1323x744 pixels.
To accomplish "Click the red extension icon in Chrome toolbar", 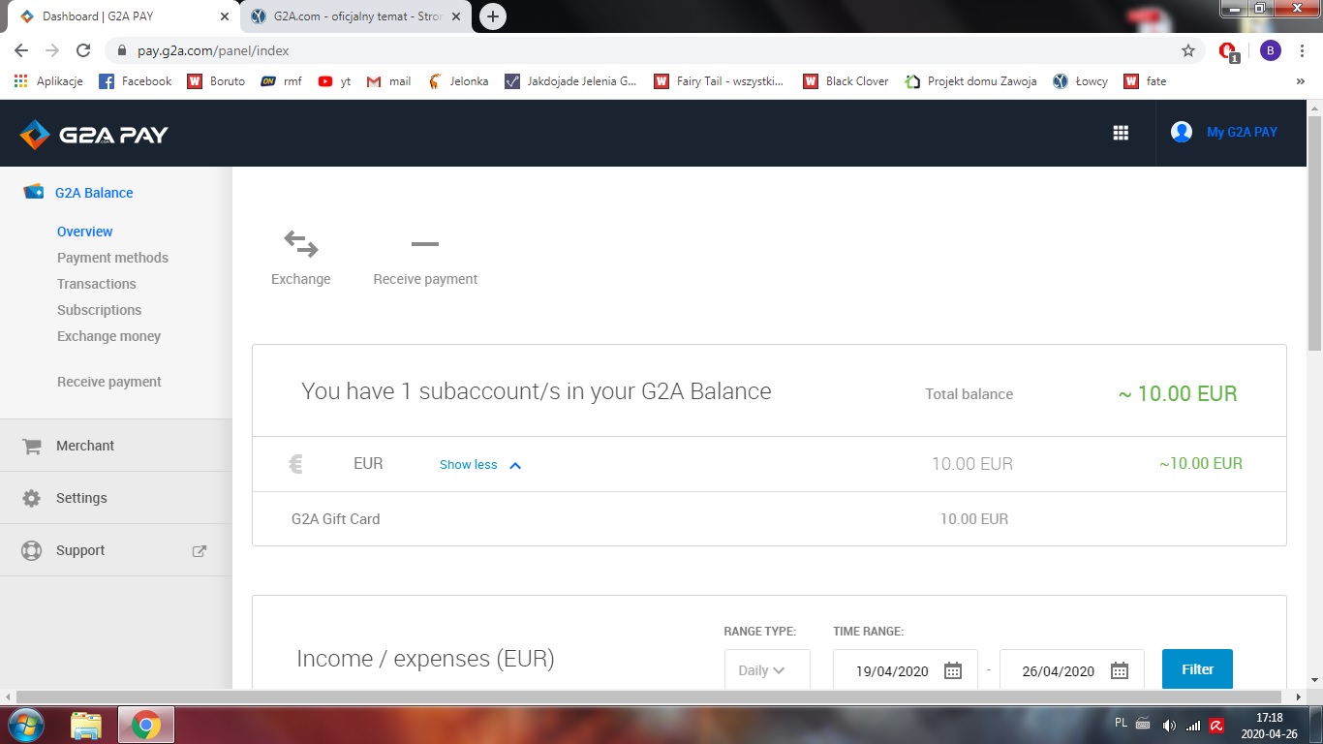I will tap(1228, 51).
